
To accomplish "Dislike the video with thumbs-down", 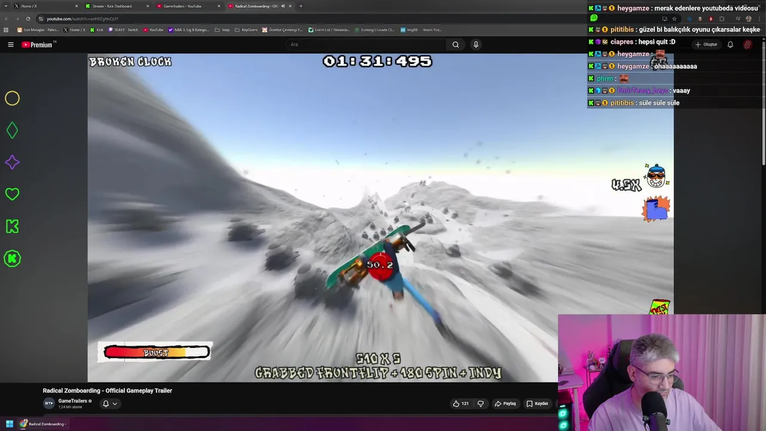I will tap(480, 403).
